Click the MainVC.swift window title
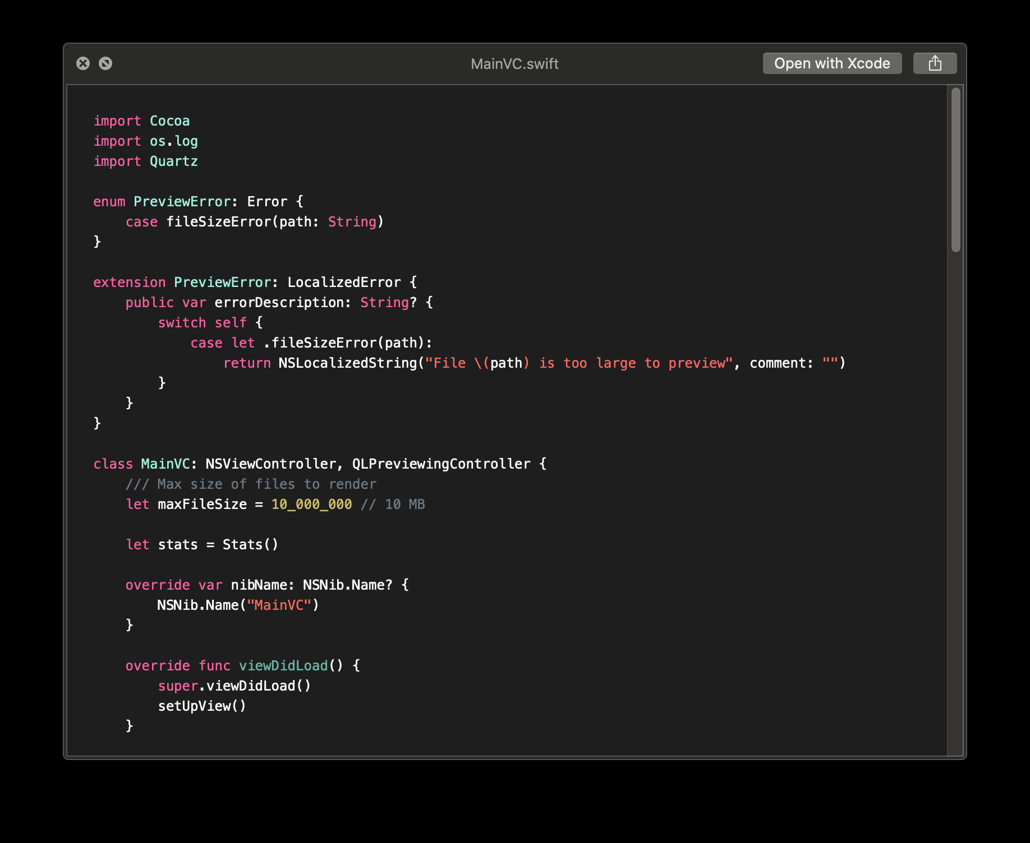Viewport: 1030px width, 843px height. click(514, 64)
